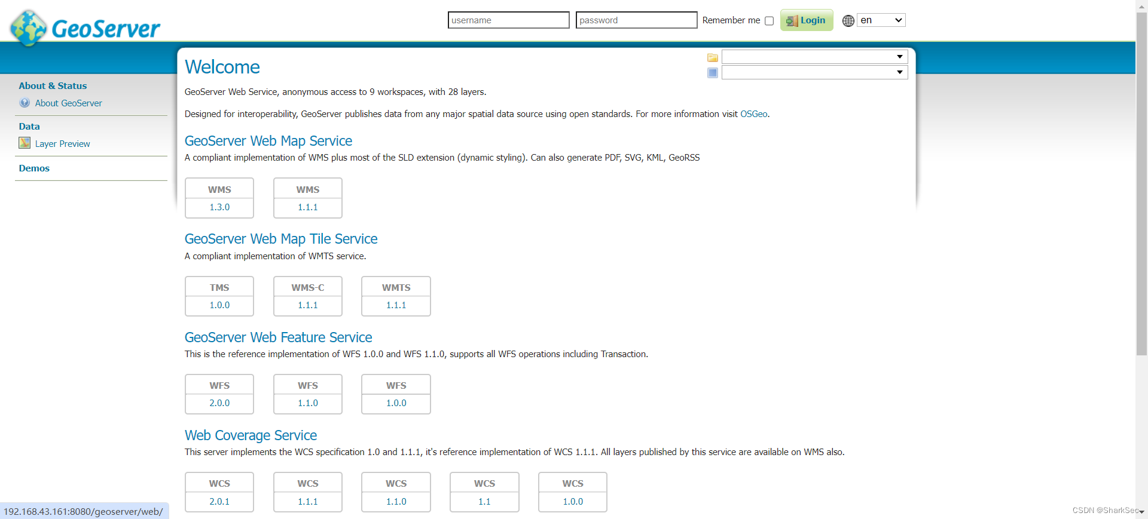1148x519 pixels.
Task: Click the Layer Preview map icon
Action: tap(25, 143)
